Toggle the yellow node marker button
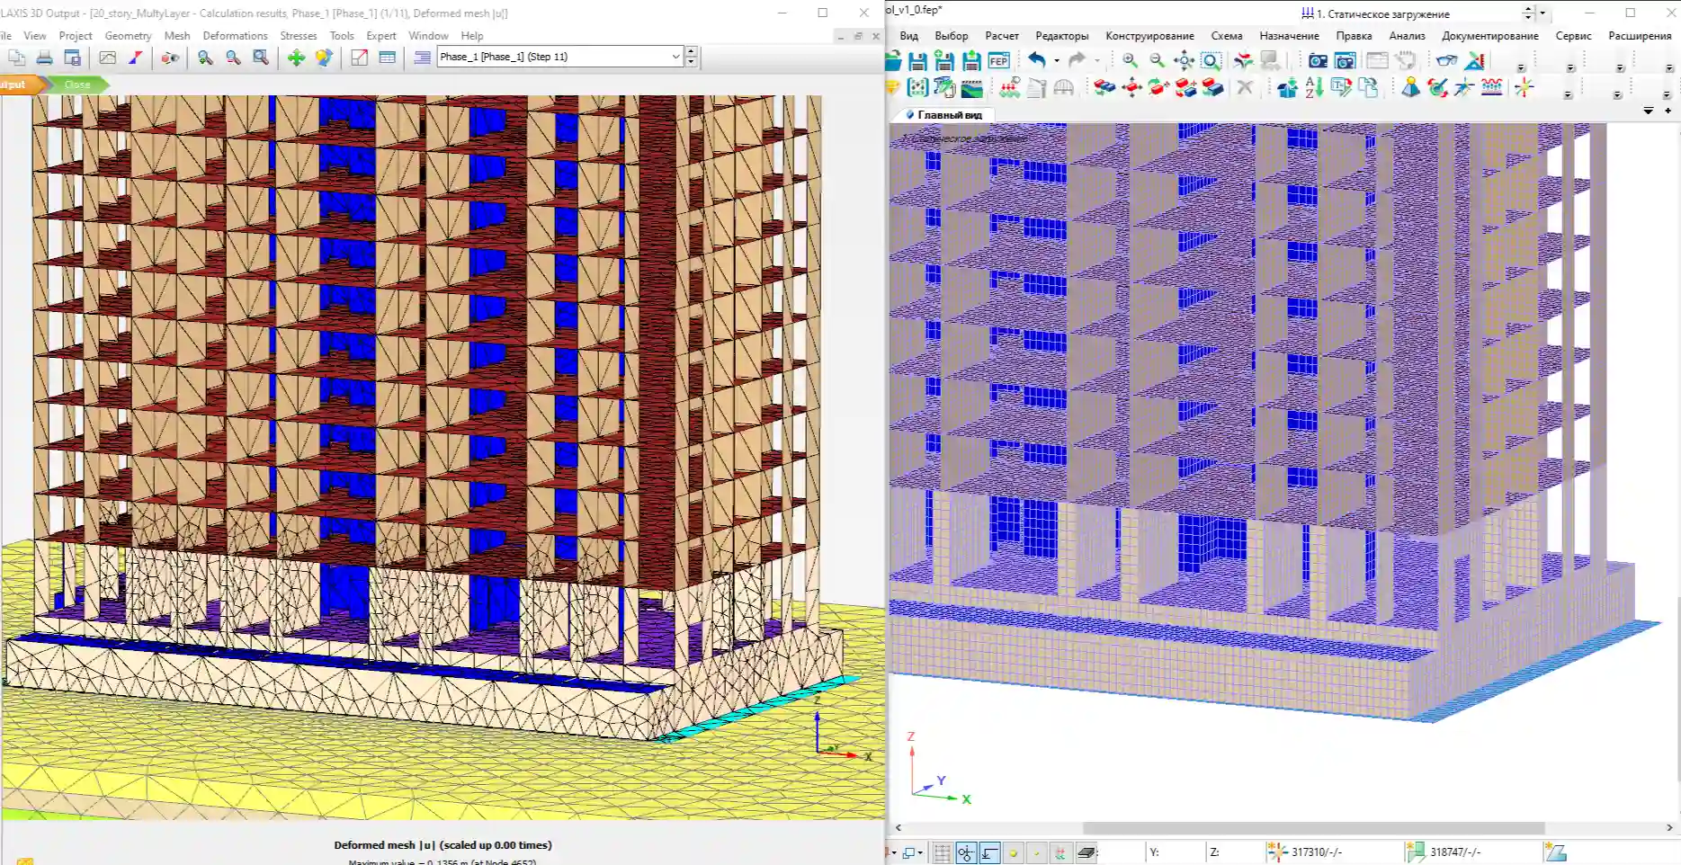The width and height of the screenshot is (1681, 865). click(x=1014, y=852)
